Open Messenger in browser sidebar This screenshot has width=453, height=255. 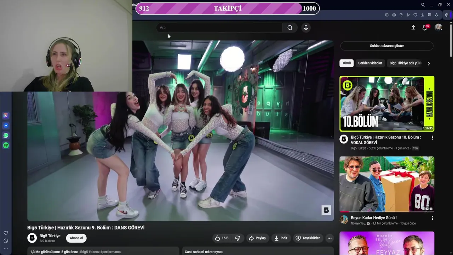tap(6, 125)
